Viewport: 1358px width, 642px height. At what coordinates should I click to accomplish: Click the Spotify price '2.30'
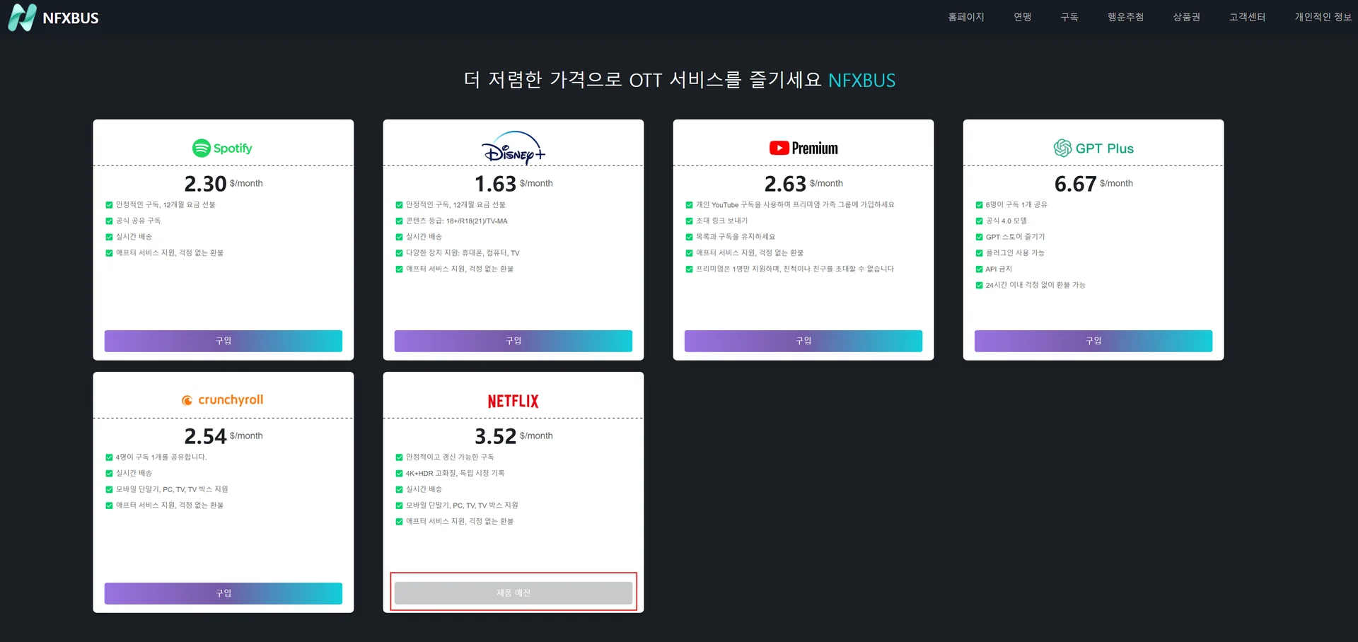tap(205, 184)
